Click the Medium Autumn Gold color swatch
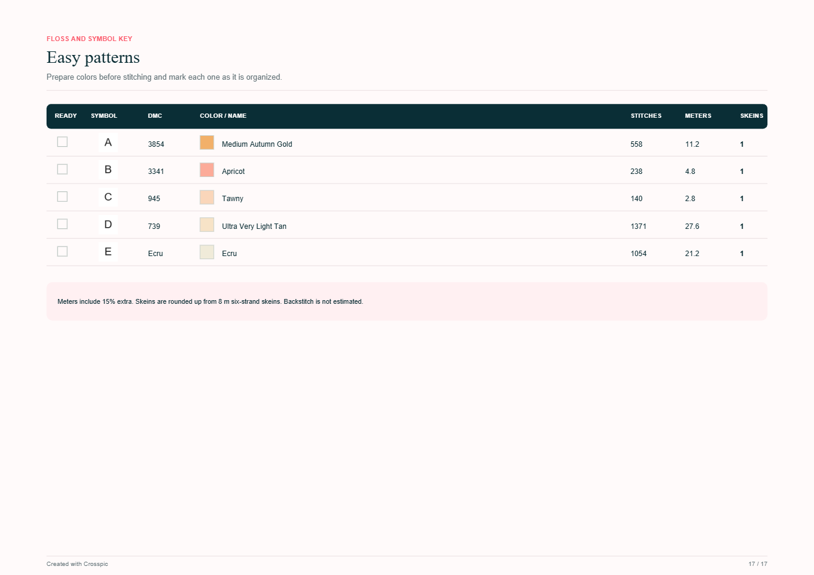 (x=207, y=143)
